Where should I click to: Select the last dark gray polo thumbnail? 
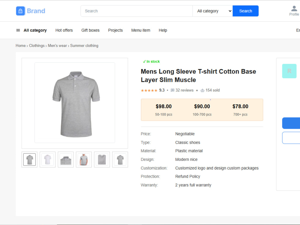pos(120,160)
